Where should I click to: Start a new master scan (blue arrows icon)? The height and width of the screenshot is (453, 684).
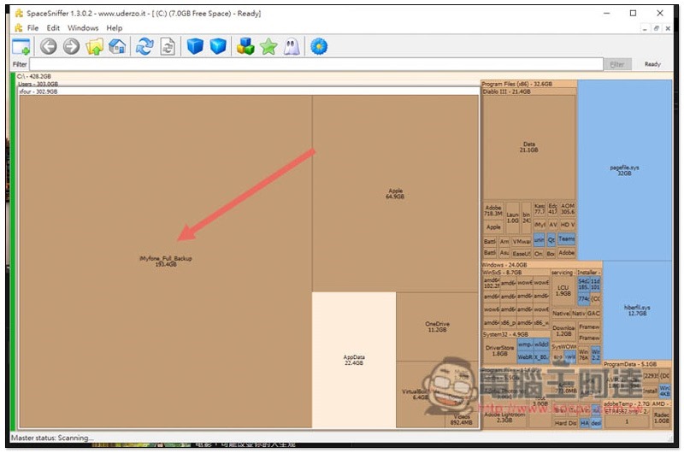[144, 46]
